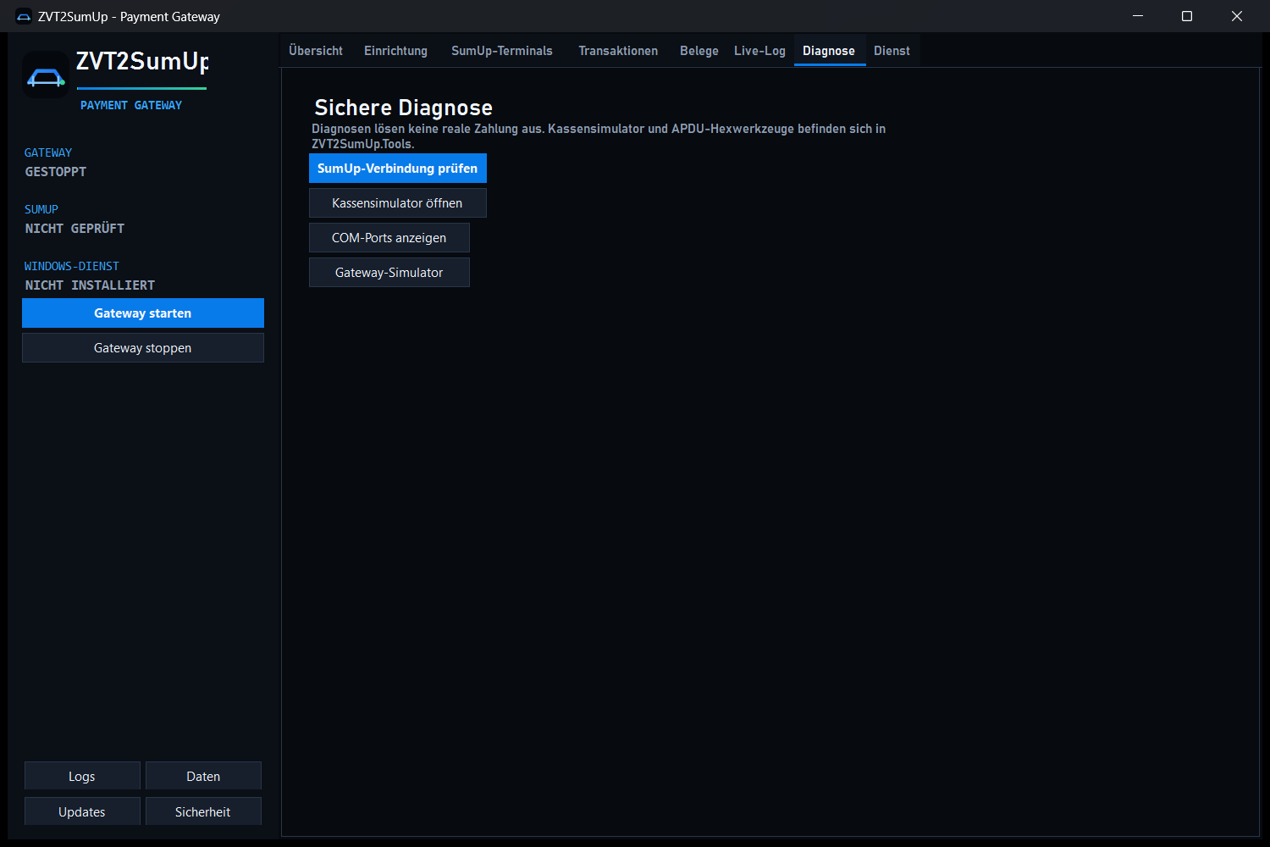Show available COM-Ports
Screen dimensions: 1270x847
389,238
